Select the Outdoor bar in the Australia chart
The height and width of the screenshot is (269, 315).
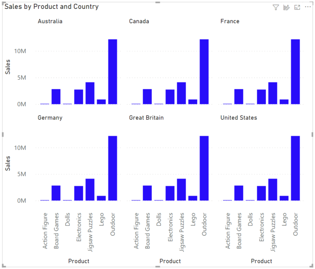coord(112,71)
